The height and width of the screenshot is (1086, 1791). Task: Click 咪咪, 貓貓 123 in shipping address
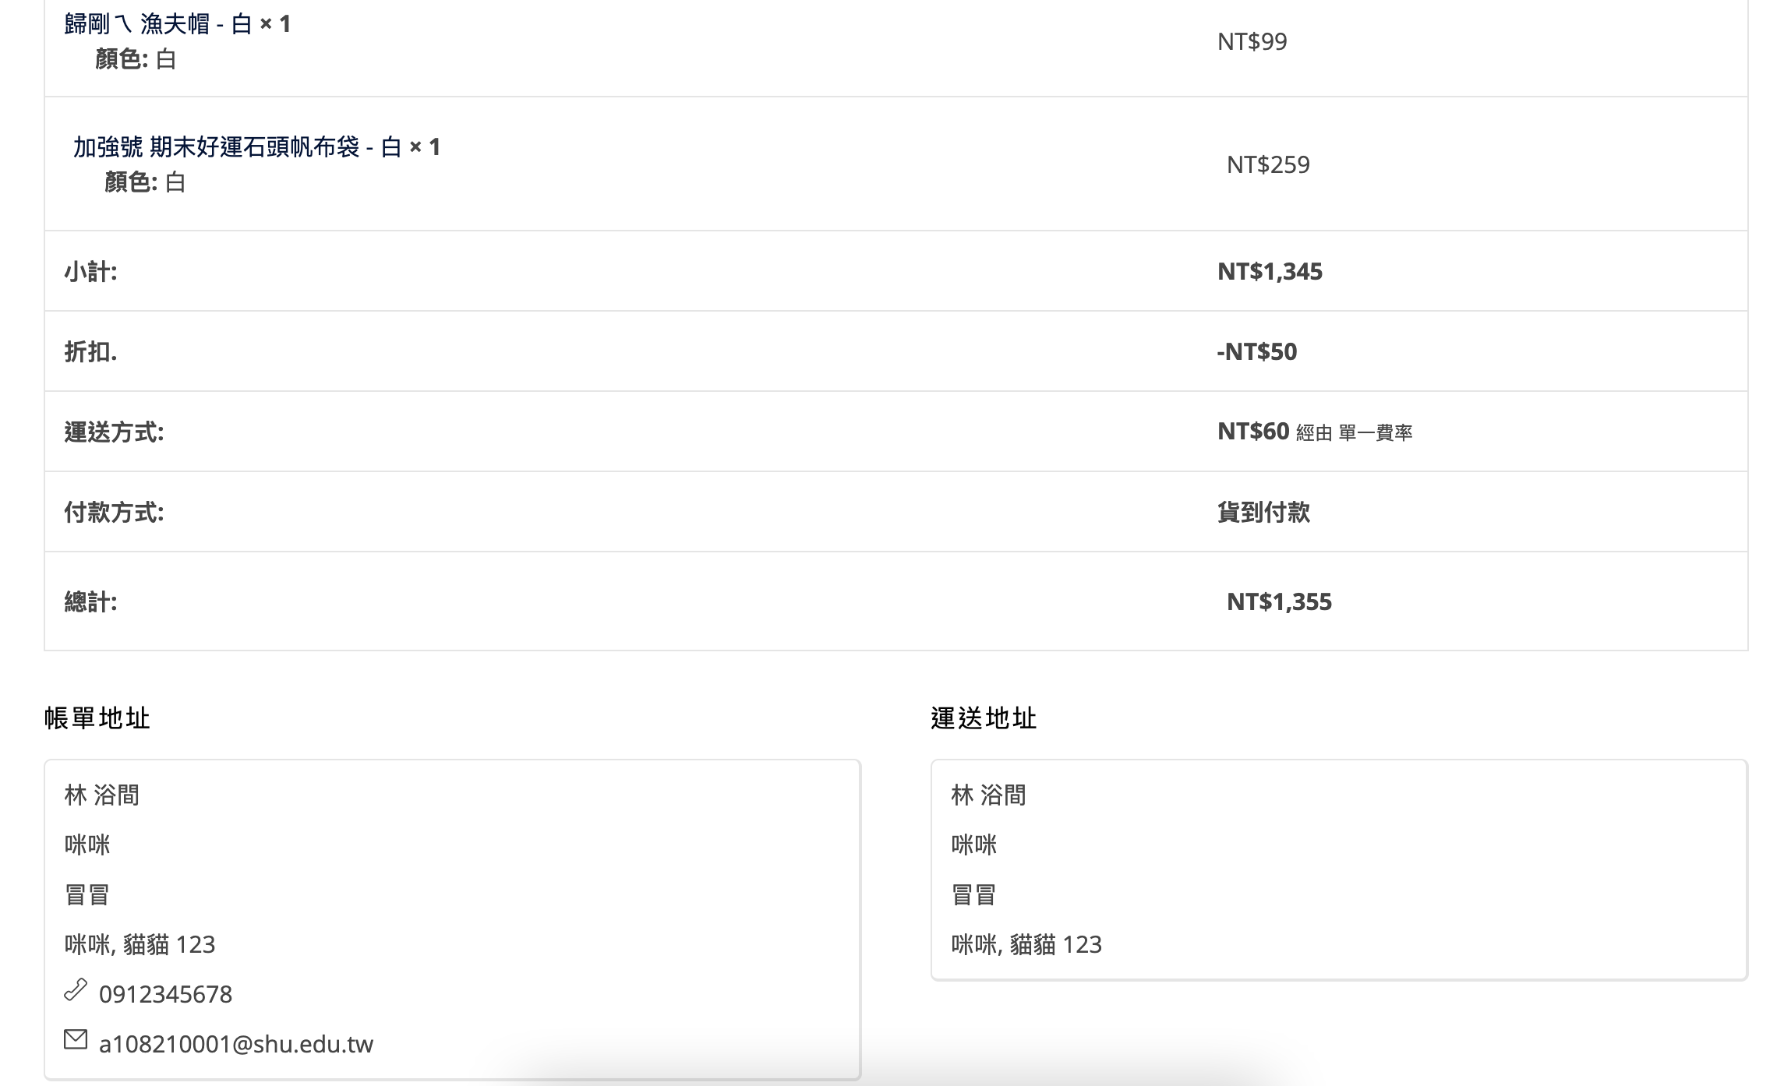pyautogui.click(x=1026, y=945)
